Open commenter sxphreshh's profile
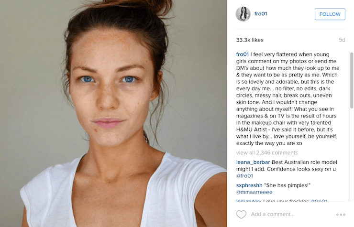 [249, 185]
